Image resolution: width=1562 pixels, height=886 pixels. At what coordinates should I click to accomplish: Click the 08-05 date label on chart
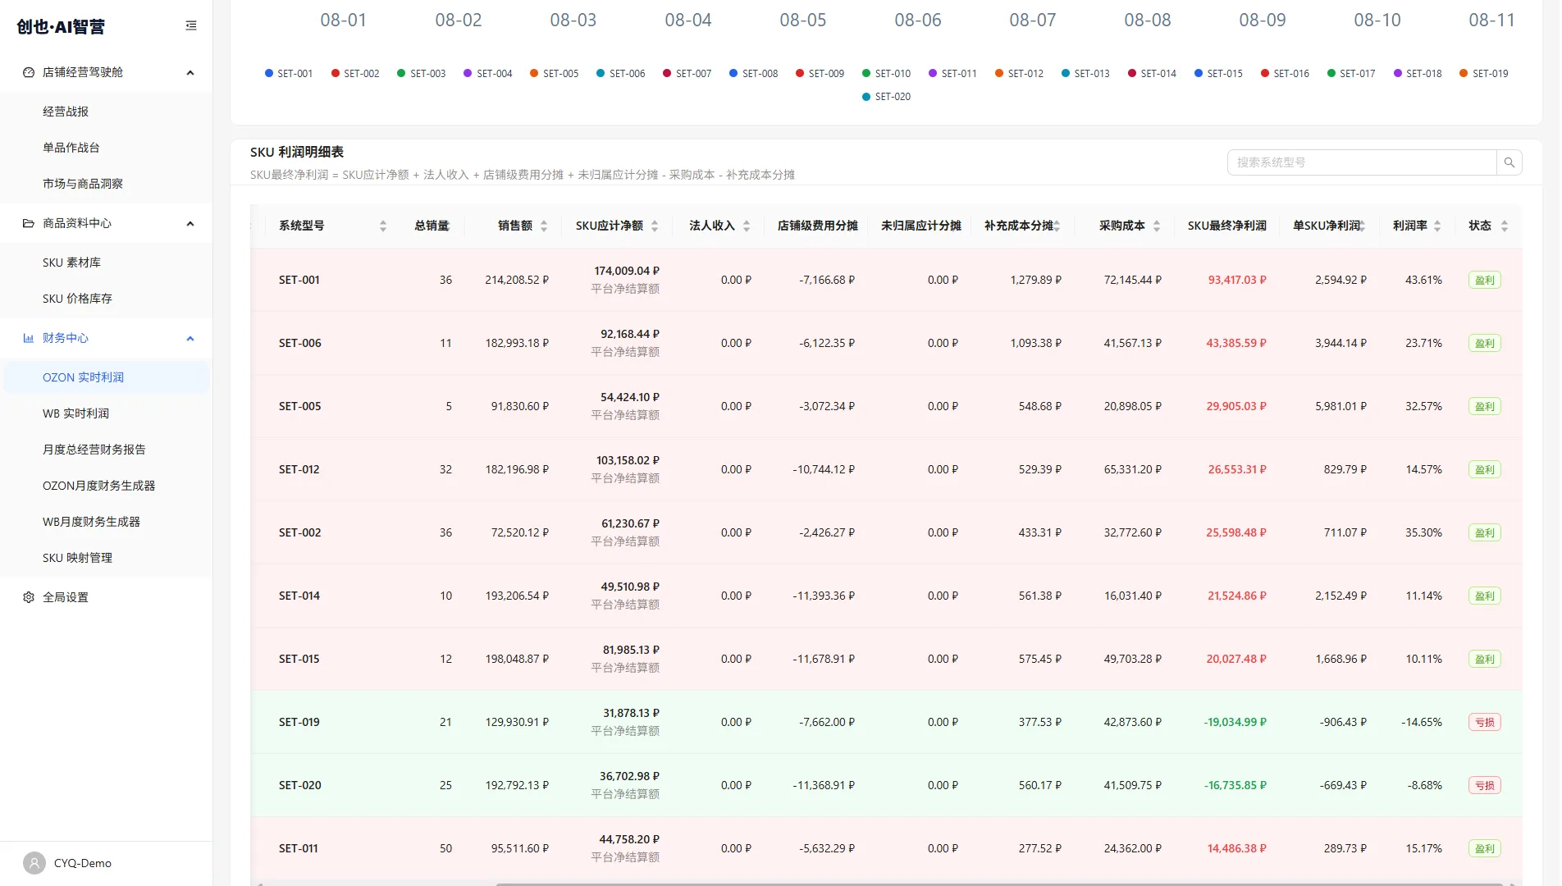(803, 20)
